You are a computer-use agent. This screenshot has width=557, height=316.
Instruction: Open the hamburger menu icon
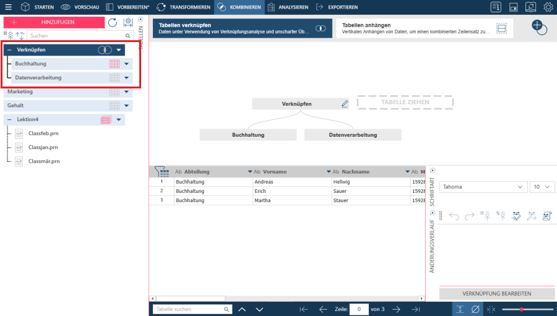8,7
